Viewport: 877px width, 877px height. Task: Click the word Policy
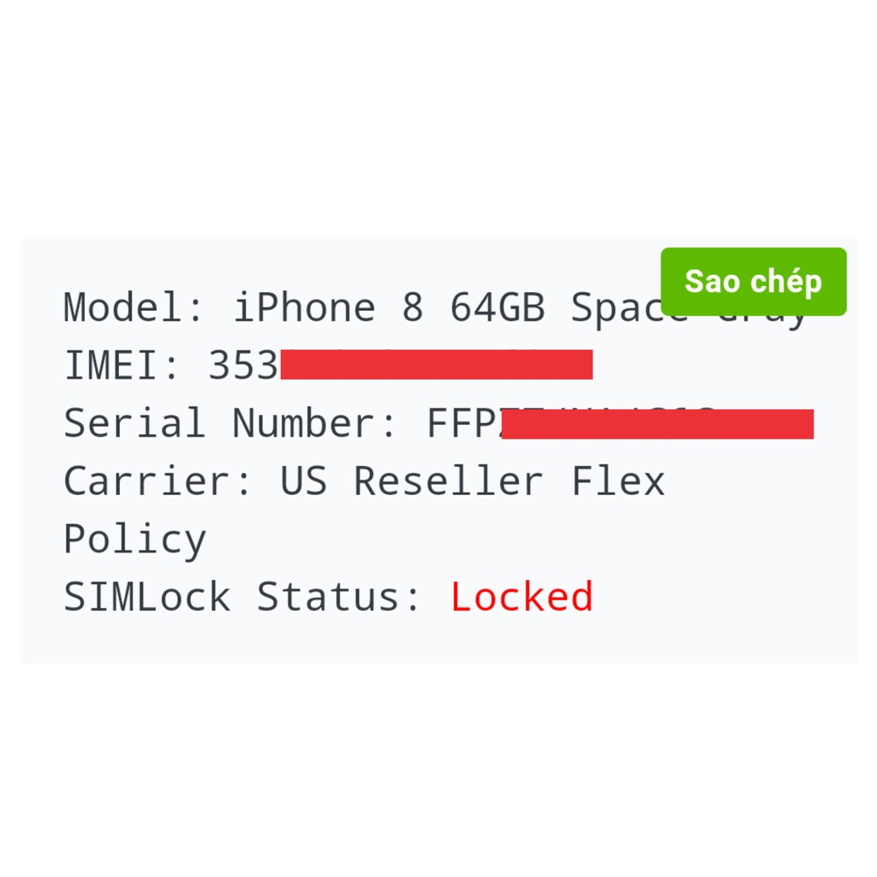click(134, 540)
